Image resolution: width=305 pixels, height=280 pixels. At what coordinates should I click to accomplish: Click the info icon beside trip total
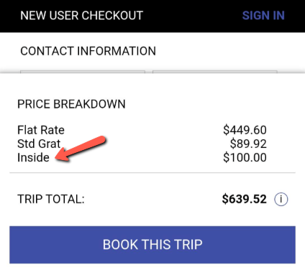281,199
